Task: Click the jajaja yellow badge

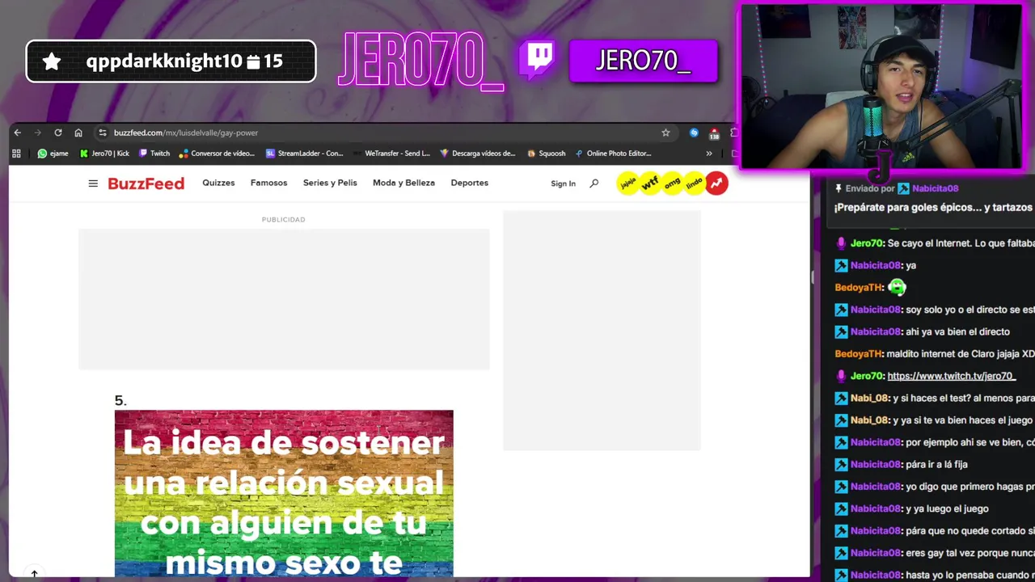Action: [628, 184]
